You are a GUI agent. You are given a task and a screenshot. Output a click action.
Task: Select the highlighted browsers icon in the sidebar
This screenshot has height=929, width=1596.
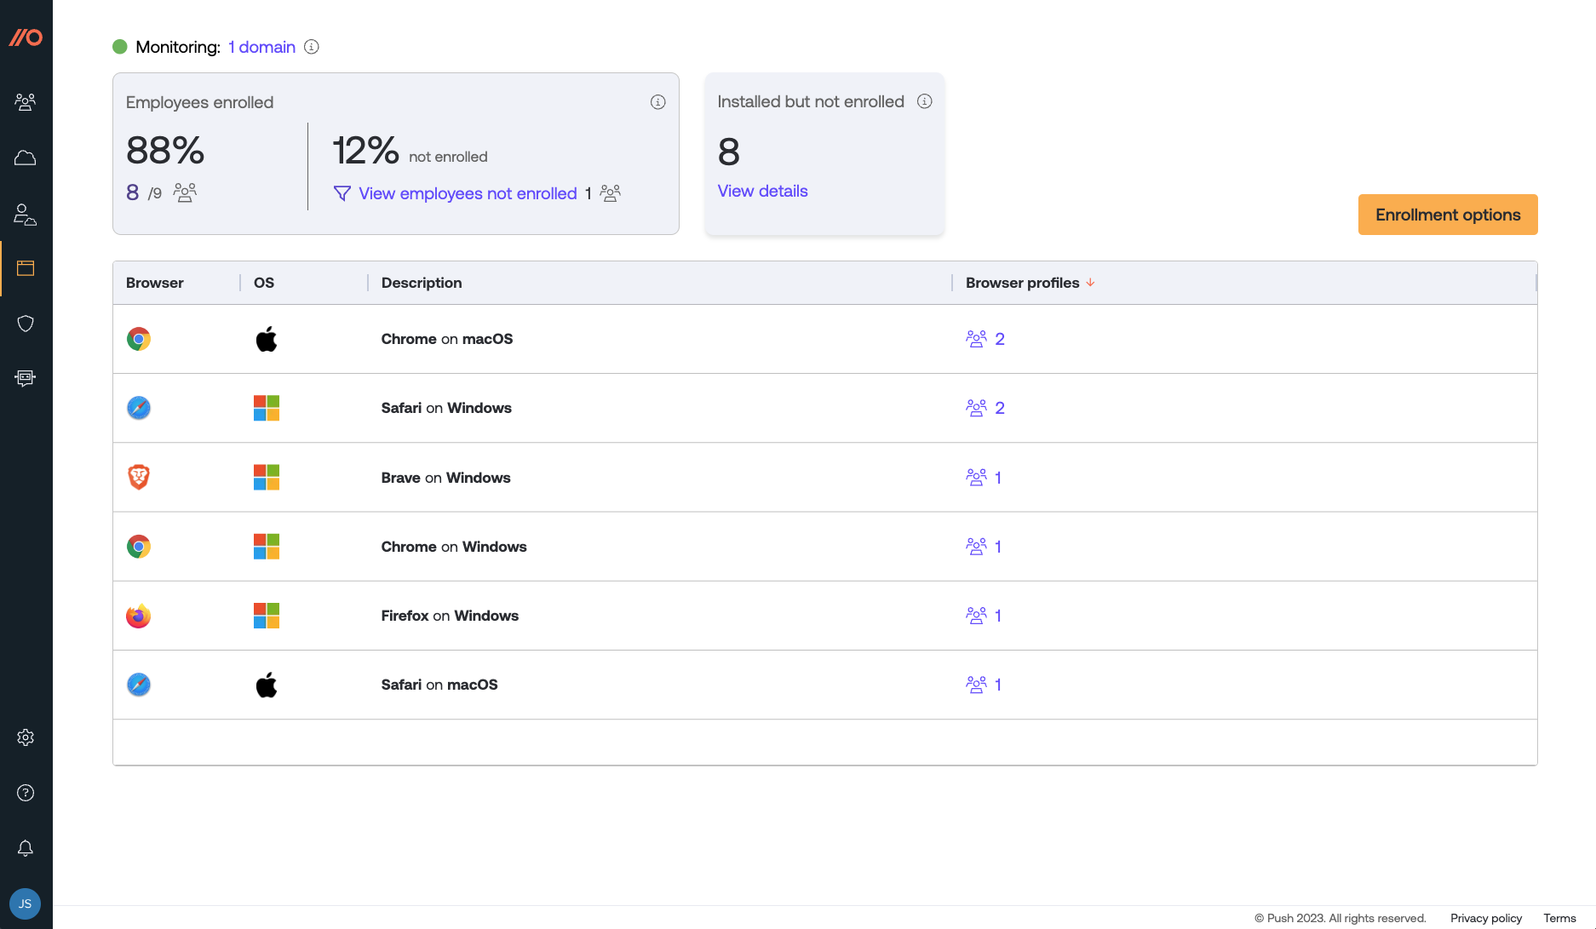pyautogui.click(x=26, y=268)
